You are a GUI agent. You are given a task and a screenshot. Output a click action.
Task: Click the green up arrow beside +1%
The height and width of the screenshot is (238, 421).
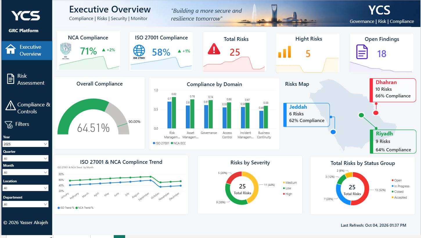[x=179, y=51]
